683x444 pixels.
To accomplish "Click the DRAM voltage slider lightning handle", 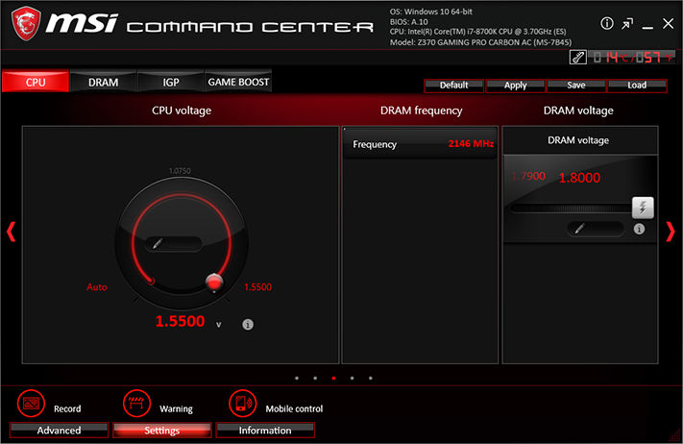I will pyautogui.click(x=643, y=208).
